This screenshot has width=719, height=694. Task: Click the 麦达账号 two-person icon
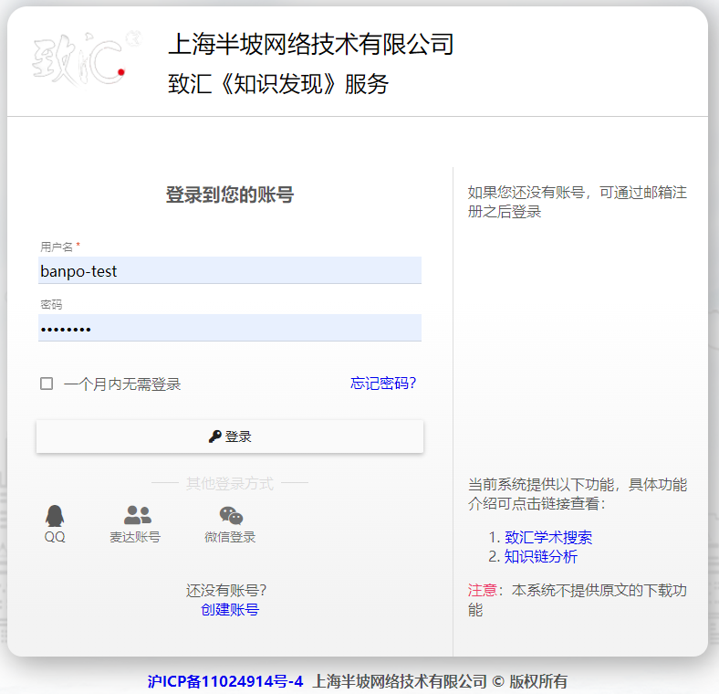[x=137, y=515]
